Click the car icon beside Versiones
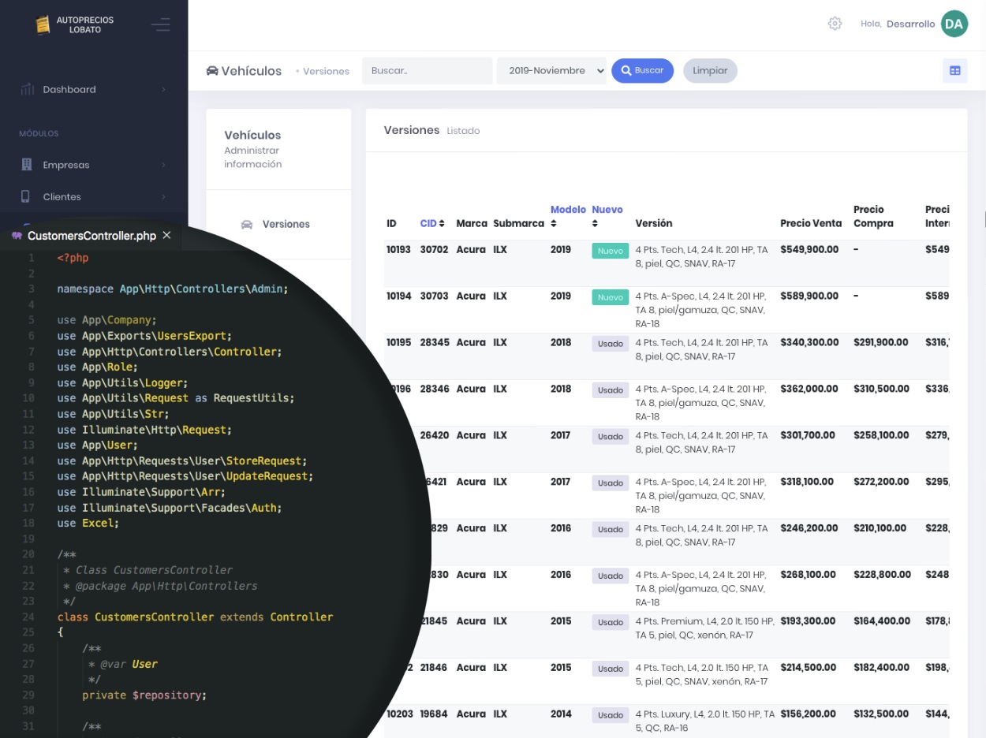Image resolution: width=986 pixels, height=738 pixels. (x=247, y=225)
